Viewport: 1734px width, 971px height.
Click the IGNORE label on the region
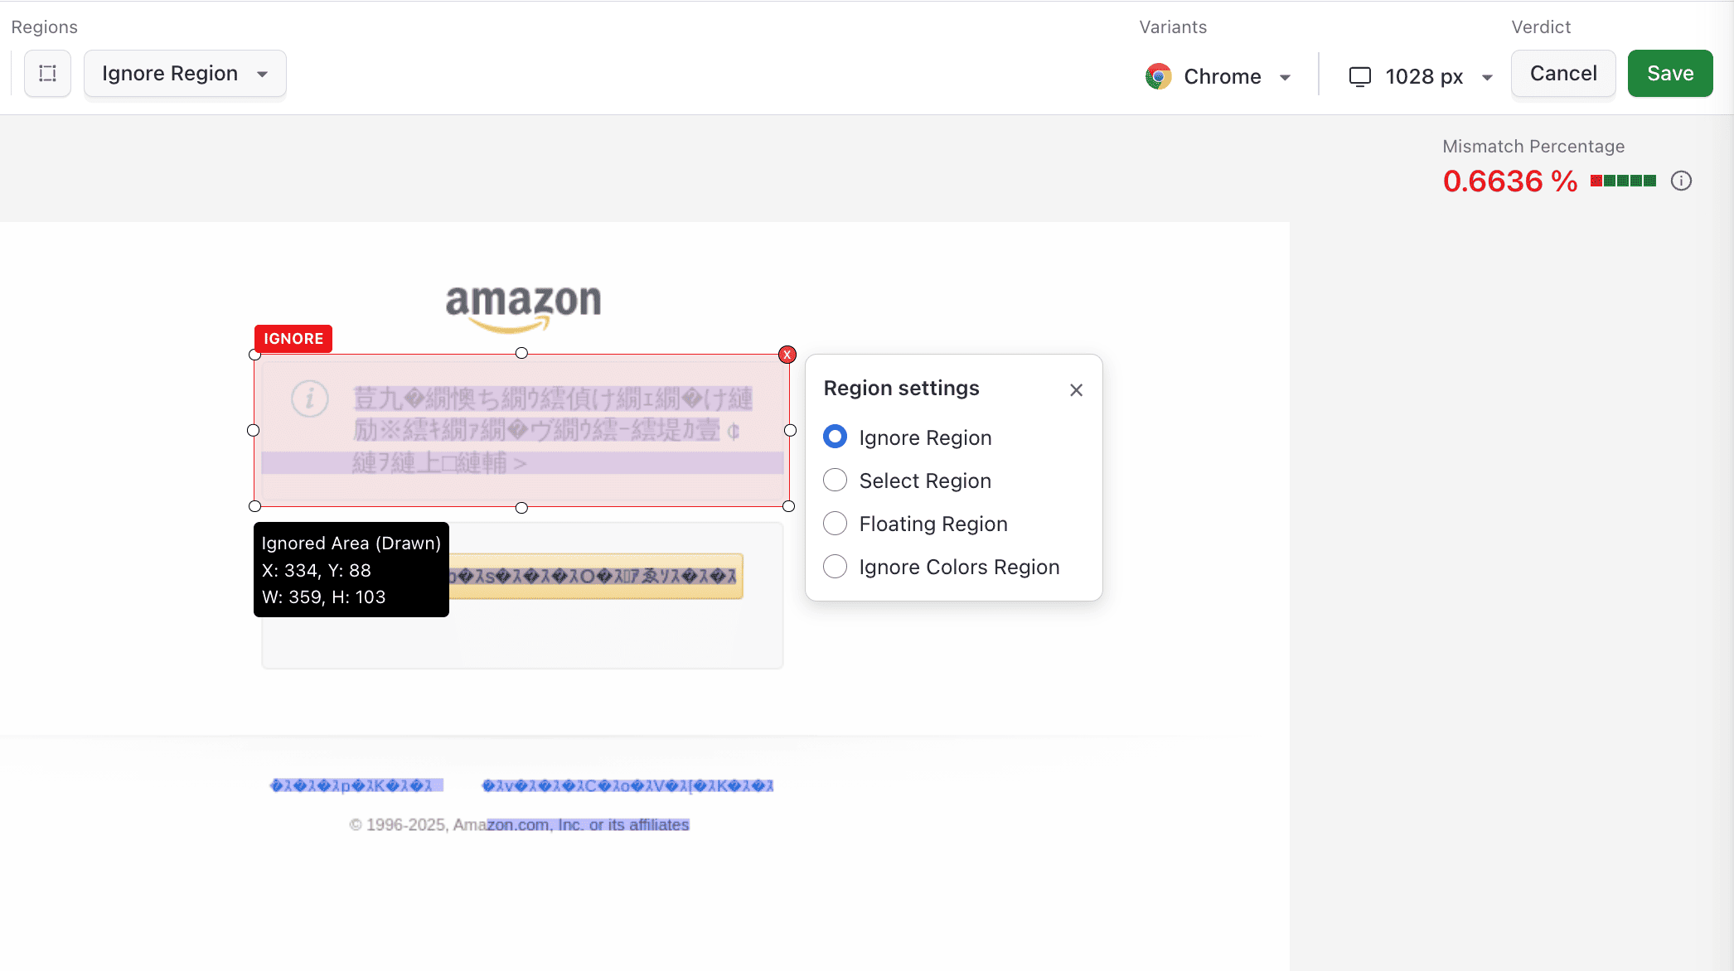click(293, 338)
